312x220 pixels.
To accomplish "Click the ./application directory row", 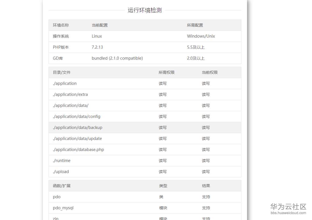I will click(145, 83).
